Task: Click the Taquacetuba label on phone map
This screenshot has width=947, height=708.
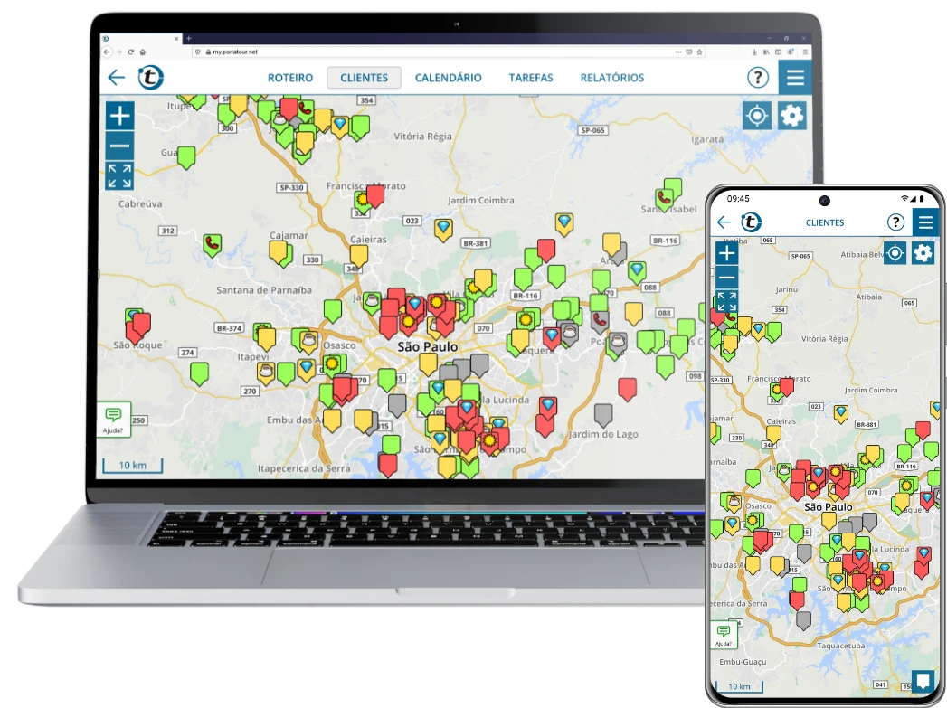Action: coord(840,646)
